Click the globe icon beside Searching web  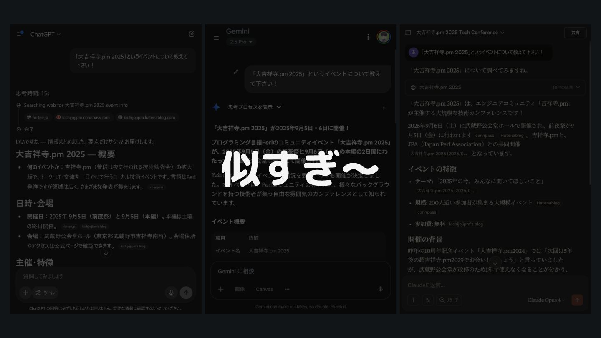tap(19, 106)
